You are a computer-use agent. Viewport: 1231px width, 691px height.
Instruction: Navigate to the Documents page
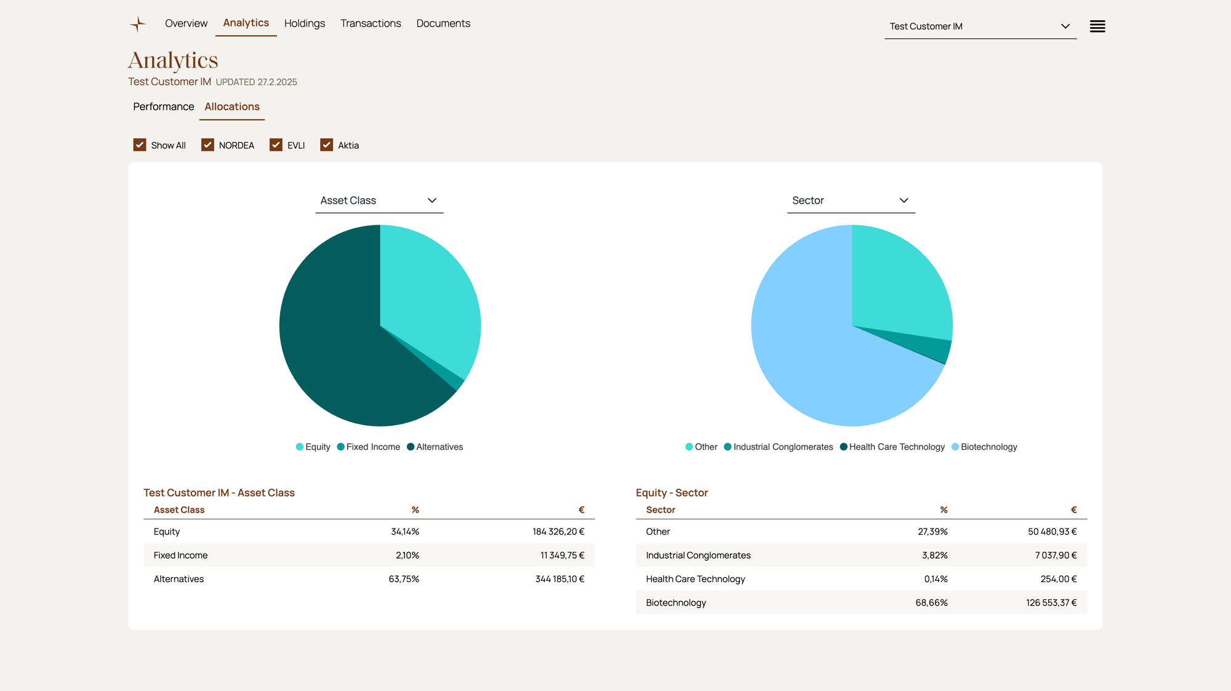[x=443, y=23]
